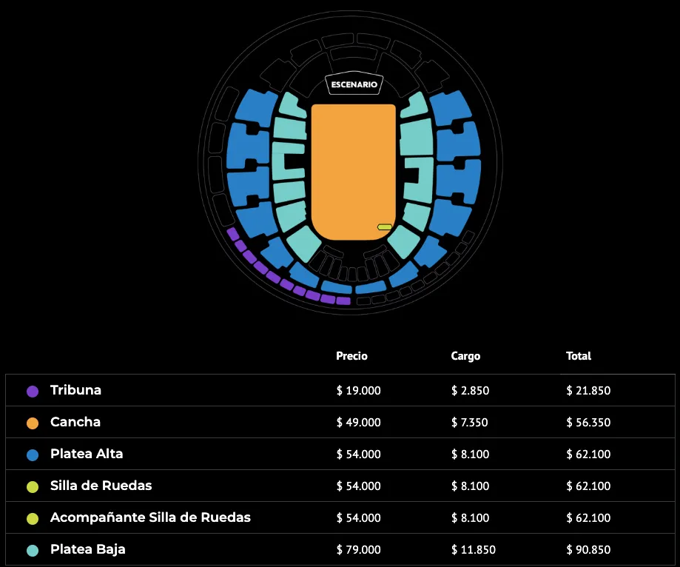The image size is (680, 567).
Task: Click the Acompañante Silla de Ruedas legend dot
Action: [x=33, y=519]
